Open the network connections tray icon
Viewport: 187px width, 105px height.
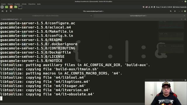pos(149,7)
